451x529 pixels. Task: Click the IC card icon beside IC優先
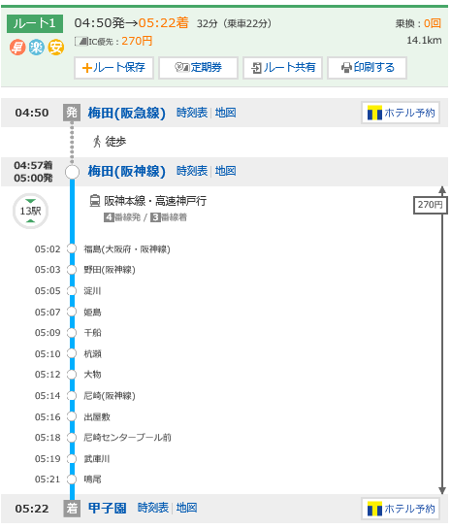[x=81, y=42]
